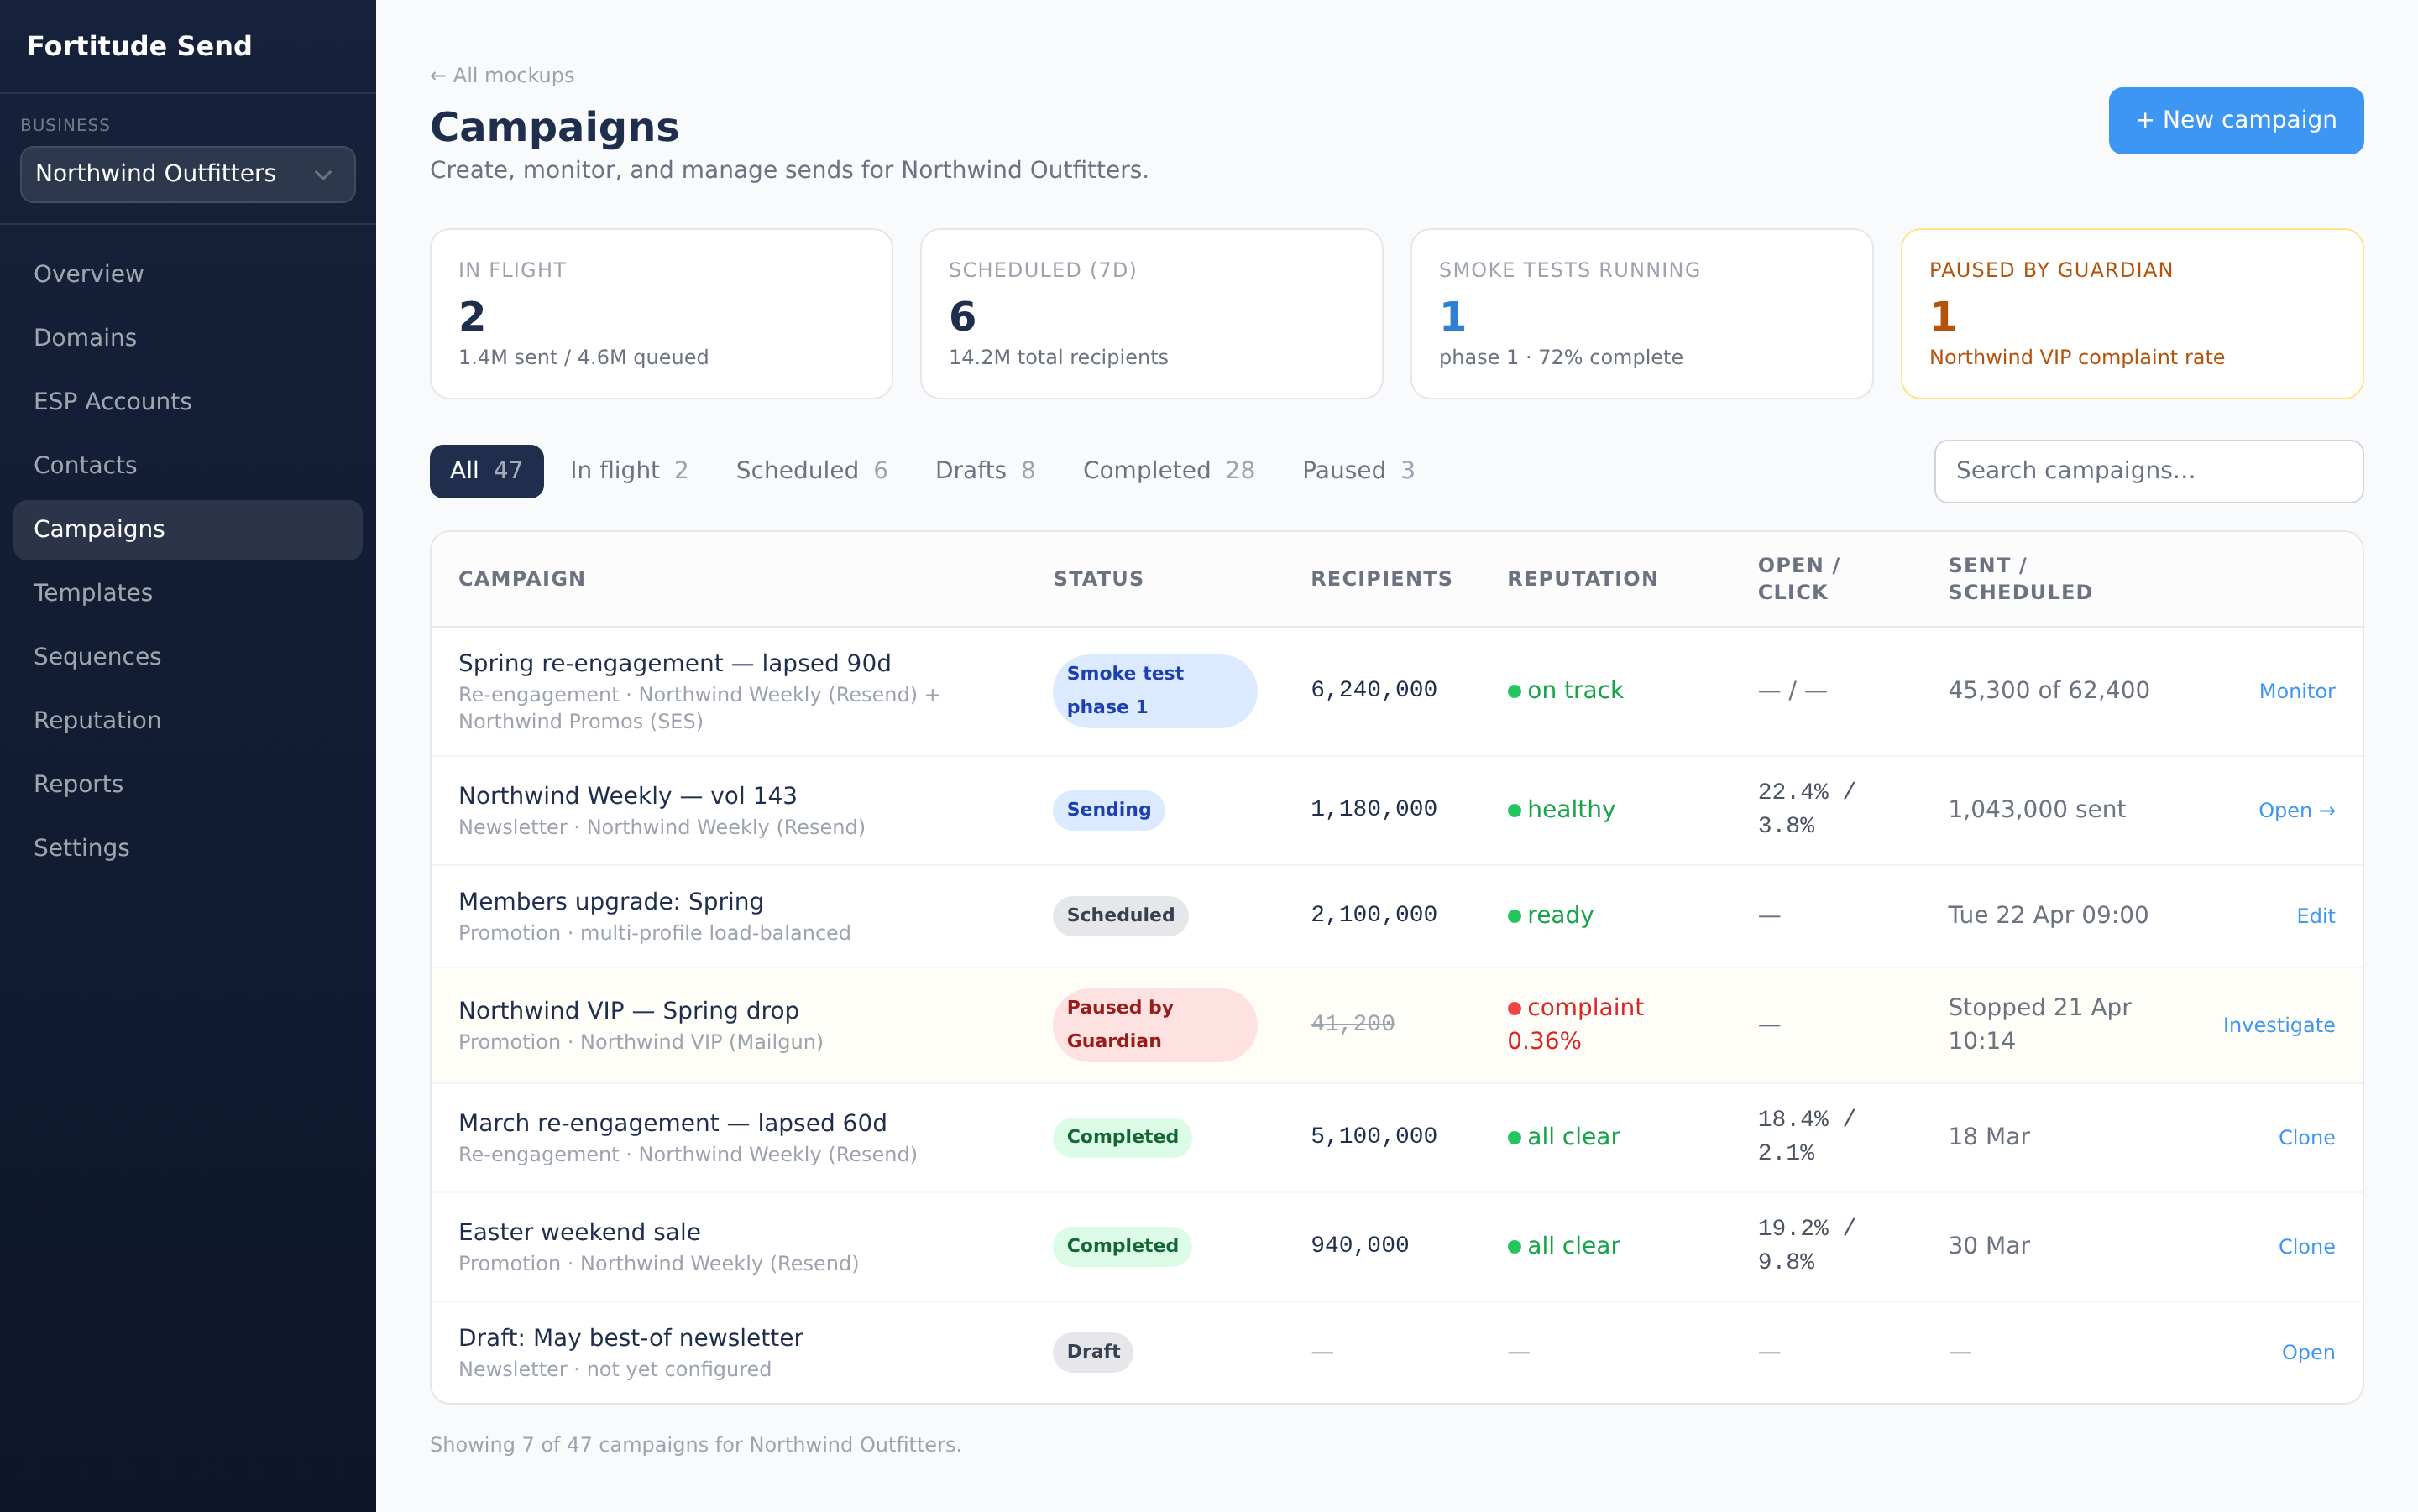Click Open for Draft May best-of newsletter

(x=2308, y=1352)
